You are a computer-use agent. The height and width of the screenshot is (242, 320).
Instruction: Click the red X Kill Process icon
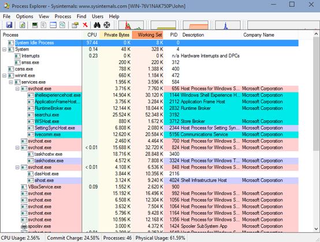pyautogui.click(x=85, y=25)
